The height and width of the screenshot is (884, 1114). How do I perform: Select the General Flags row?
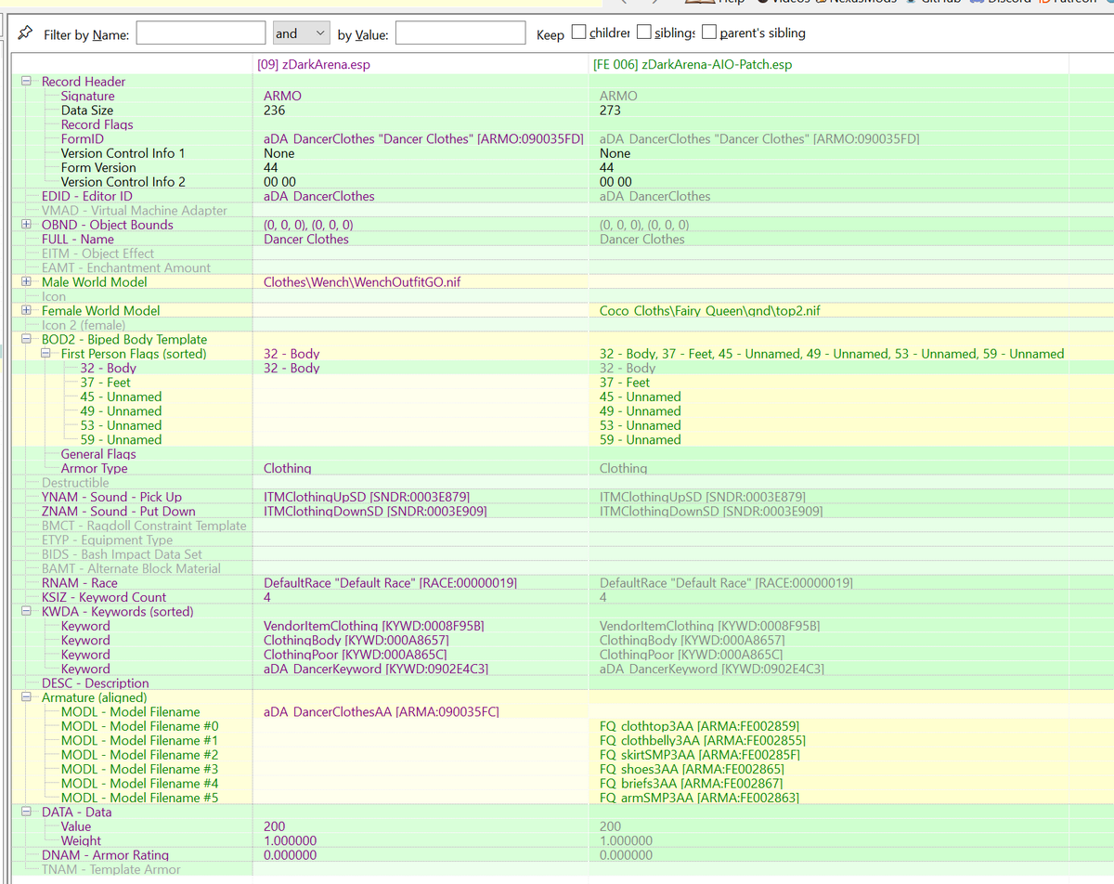pyautogui.click(x=98, y=454)
